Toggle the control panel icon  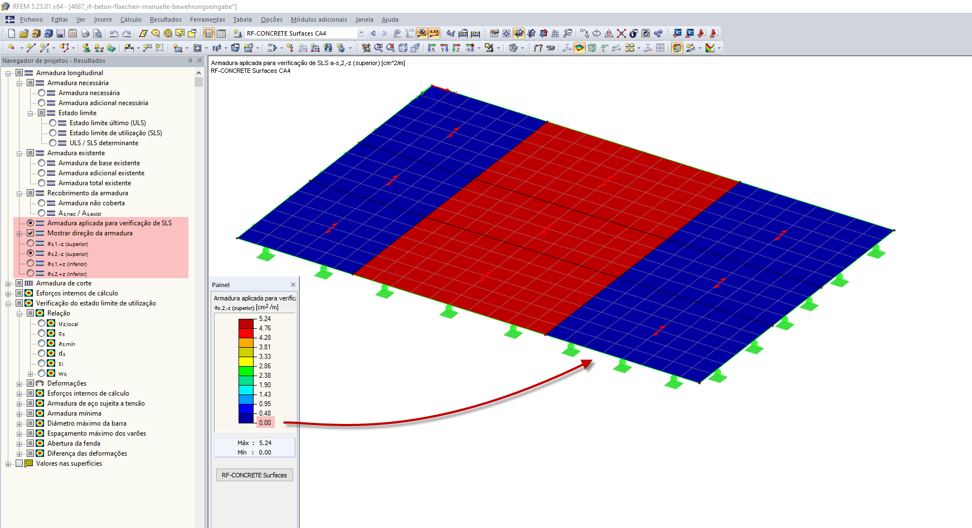(677, 48)
